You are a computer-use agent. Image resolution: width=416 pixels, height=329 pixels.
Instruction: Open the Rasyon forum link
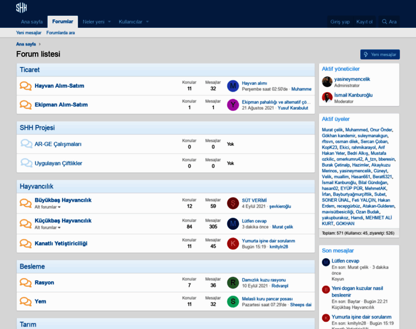[x=44, y=282]
